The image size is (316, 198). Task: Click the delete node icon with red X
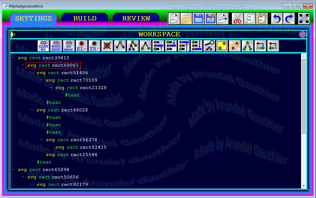click(x=107, y=46)
